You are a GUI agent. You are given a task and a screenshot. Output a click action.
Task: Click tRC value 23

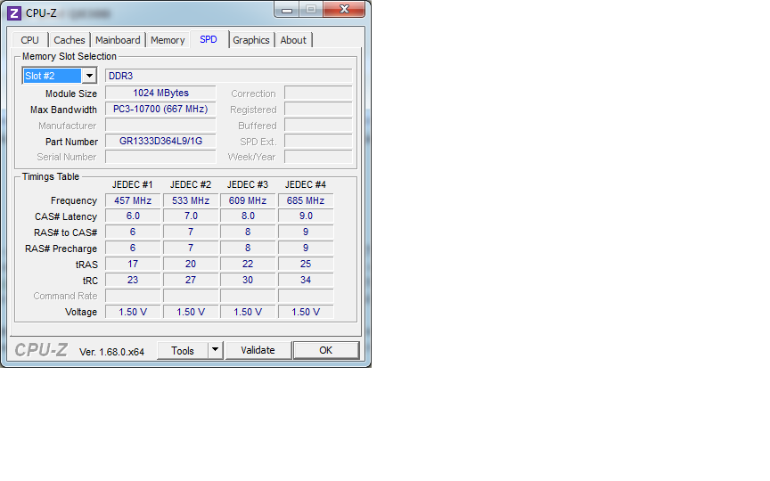[x=133, y=281]
